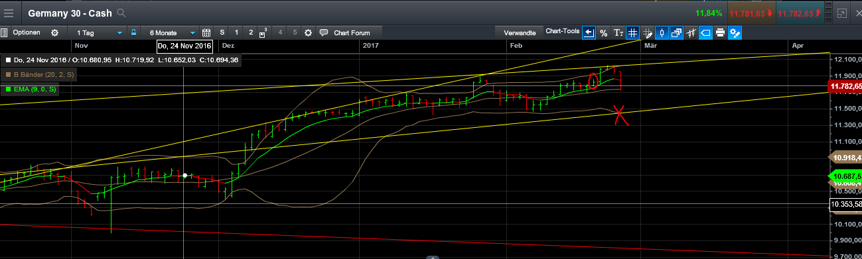Screen dimensions: 862x259
Task: Toggle percentage scale tool
Action: point(603,32)
